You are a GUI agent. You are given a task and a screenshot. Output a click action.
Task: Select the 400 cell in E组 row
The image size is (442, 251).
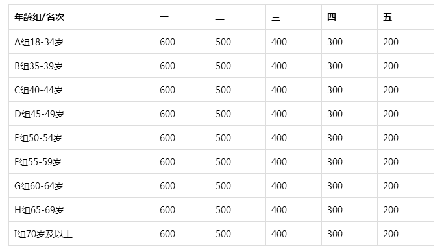pos(279,137)
